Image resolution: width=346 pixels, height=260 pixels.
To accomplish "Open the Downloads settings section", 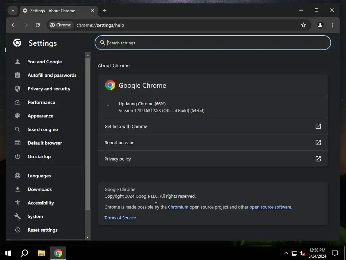I will (x=40, y=189).
